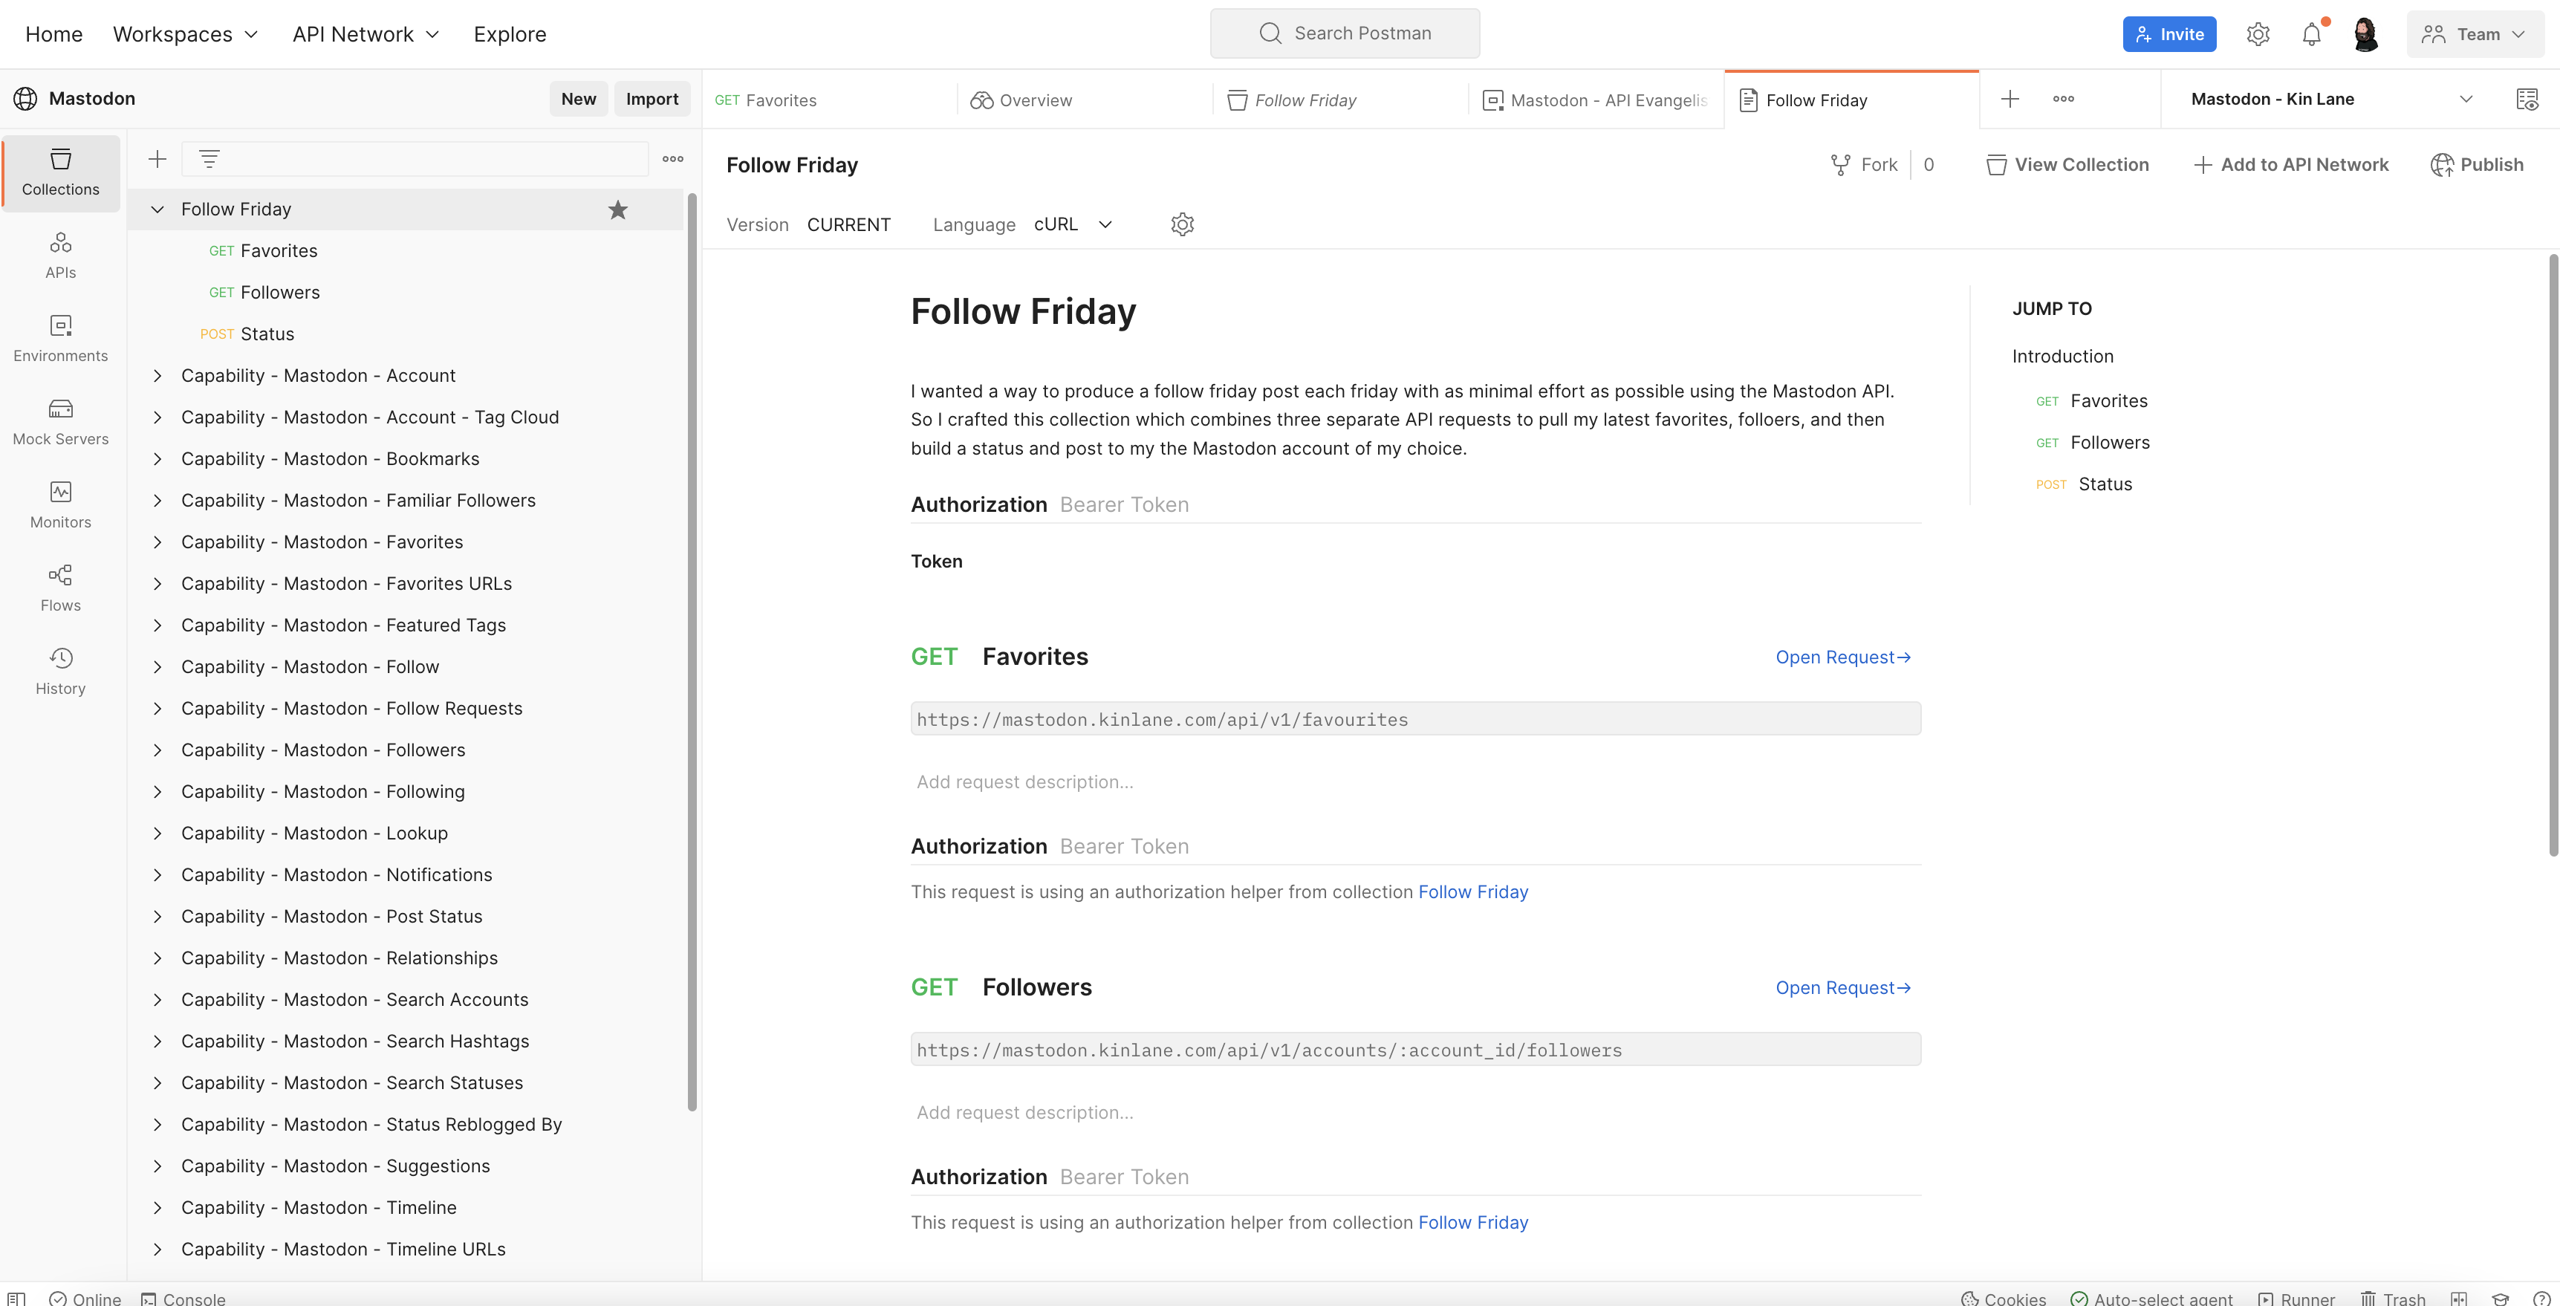The height and width of the screenshot is (1306, 2560).
Task: Open the collections panel three-dot options menu
Action: click(673, 159)
